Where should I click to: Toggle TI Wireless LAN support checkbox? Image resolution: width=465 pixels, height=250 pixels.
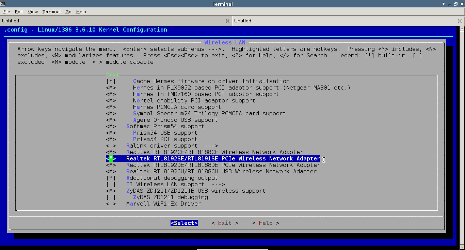(111, 184)
